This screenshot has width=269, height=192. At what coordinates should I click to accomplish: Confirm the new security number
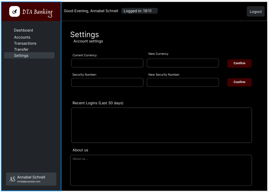click(x=239, y=82)
